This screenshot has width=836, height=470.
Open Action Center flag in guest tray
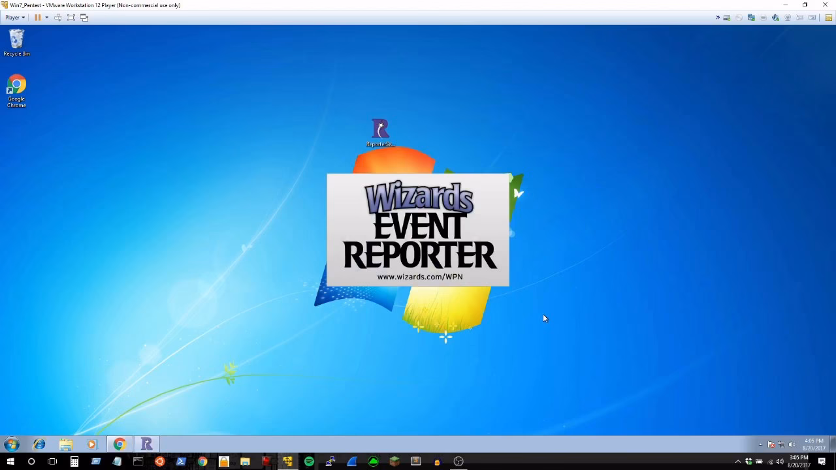771,445
